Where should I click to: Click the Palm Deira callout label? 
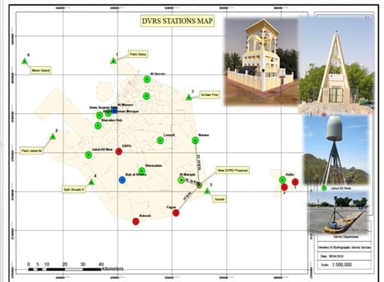[138, 54]
